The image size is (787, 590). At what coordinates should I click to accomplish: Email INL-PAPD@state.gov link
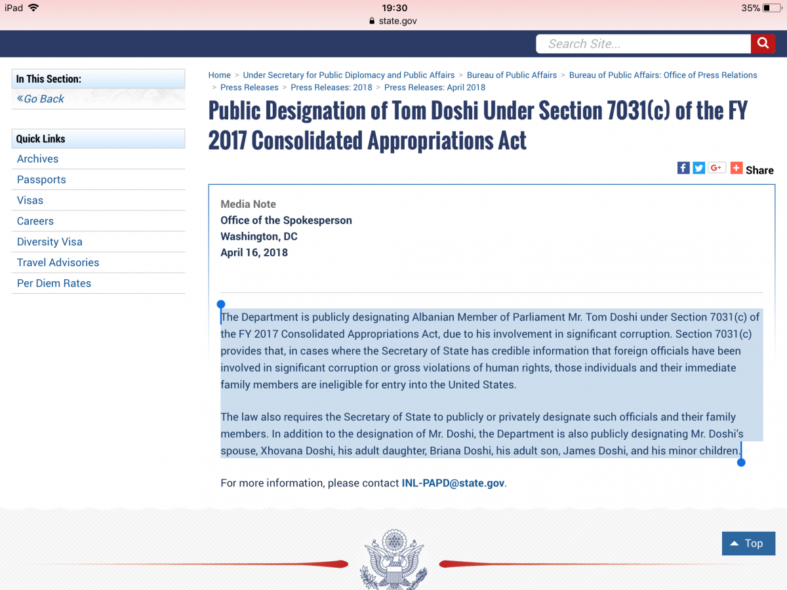tap(453, 483)
